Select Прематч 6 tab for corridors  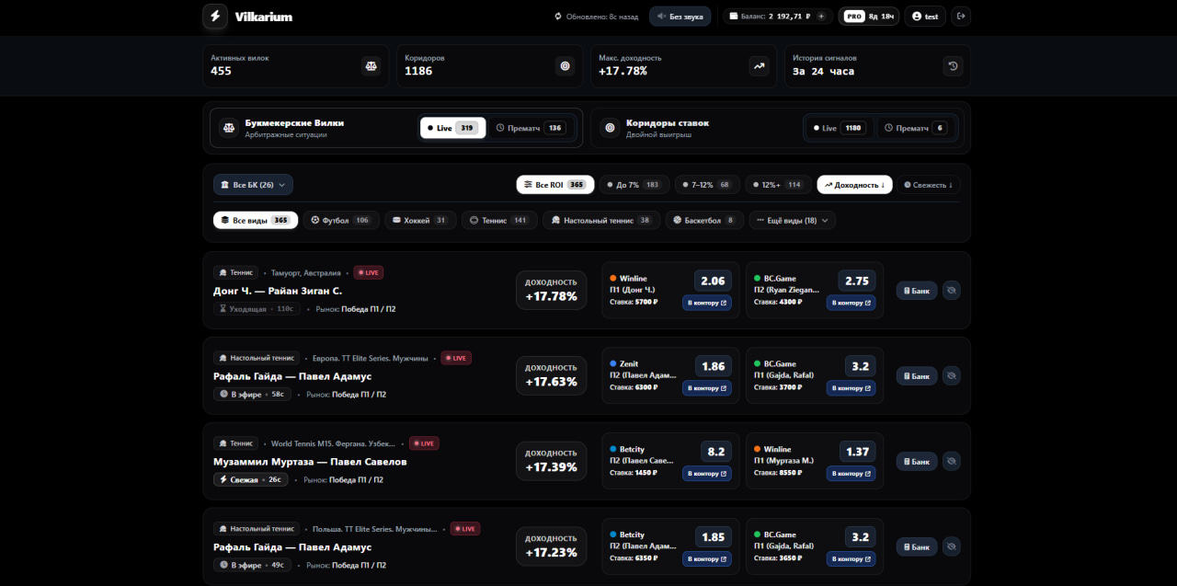915,128
